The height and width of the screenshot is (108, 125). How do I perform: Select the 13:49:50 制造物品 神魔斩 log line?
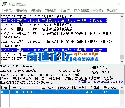56,33
